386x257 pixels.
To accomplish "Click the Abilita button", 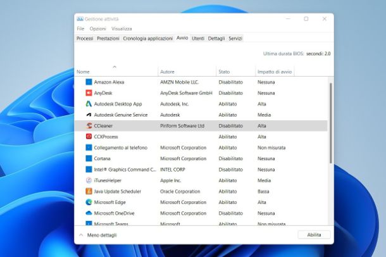I will click(x=314, y=235).
